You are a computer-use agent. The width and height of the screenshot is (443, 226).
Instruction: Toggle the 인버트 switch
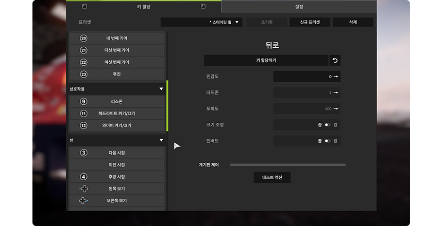tap(327, 141)
